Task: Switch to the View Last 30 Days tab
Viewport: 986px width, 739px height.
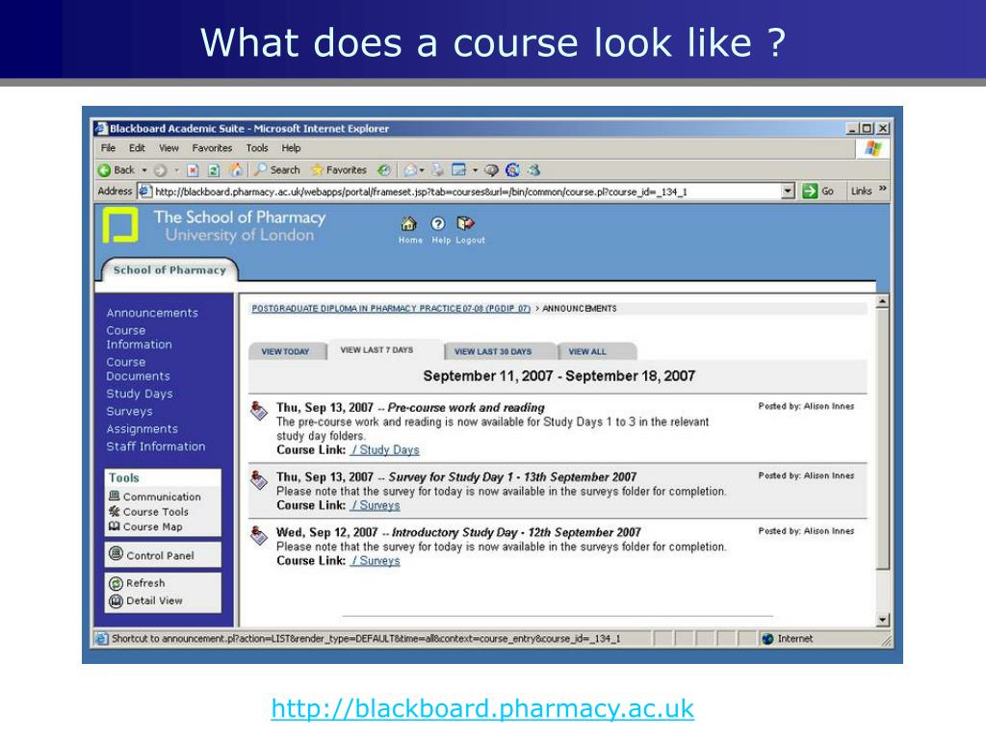Action: (493, 351)
